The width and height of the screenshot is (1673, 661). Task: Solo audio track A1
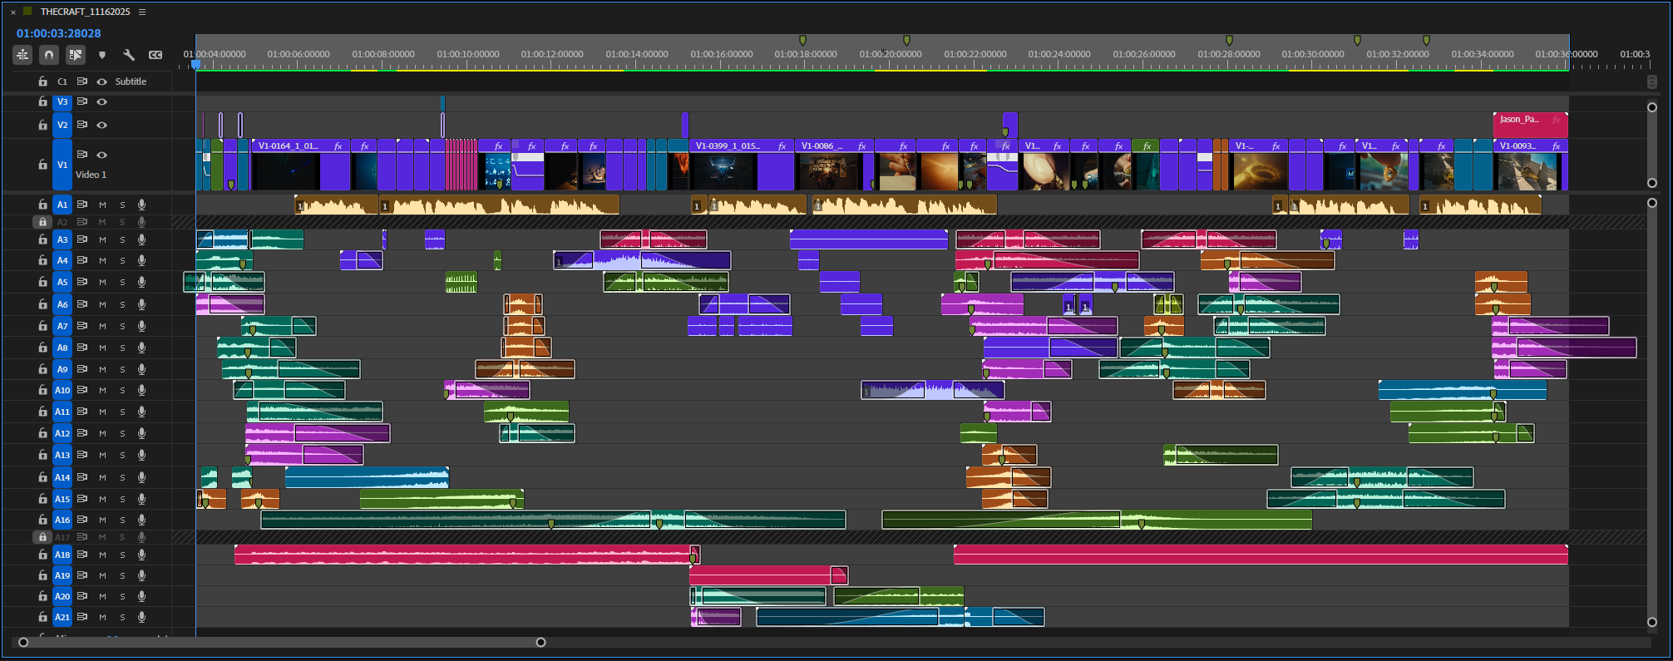122,205
